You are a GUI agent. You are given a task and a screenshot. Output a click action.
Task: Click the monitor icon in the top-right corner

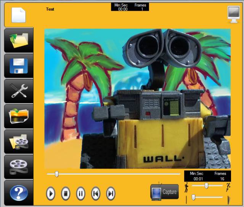click(x=234, y=14)
